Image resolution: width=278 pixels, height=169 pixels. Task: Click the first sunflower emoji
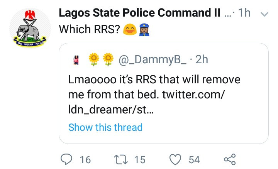pyautogui.click(x=93, y=60)
